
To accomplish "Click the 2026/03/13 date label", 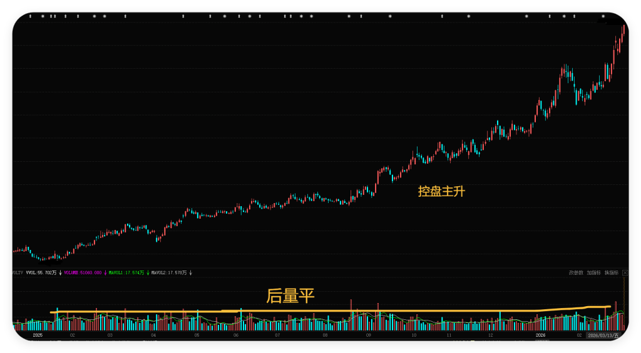I will click(603, 336).
